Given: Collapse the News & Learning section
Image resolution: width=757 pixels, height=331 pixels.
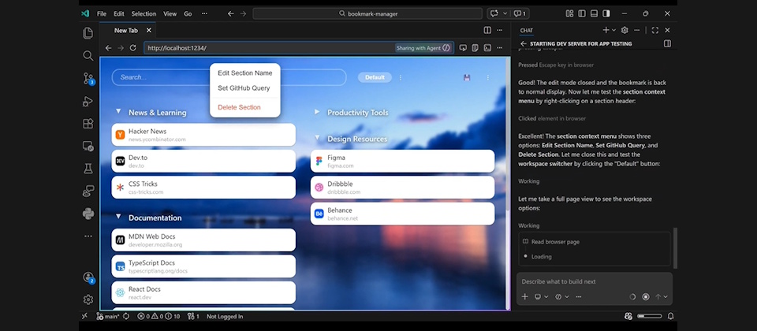Looking at the screenshot, I should pyautogui.click(x=118, y=112).
